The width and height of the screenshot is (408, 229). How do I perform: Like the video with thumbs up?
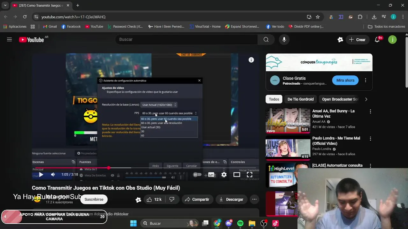[154, 199]
